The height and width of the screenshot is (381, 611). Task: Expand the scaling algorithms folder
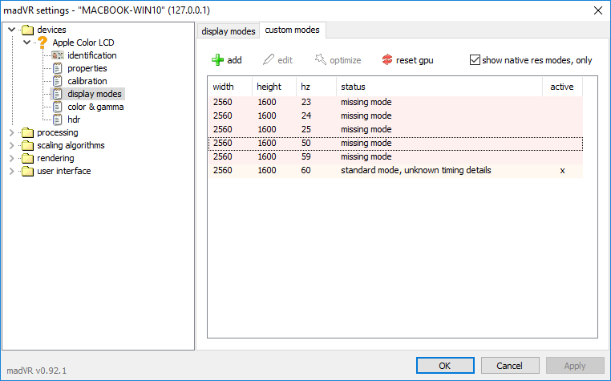[11, 145]
